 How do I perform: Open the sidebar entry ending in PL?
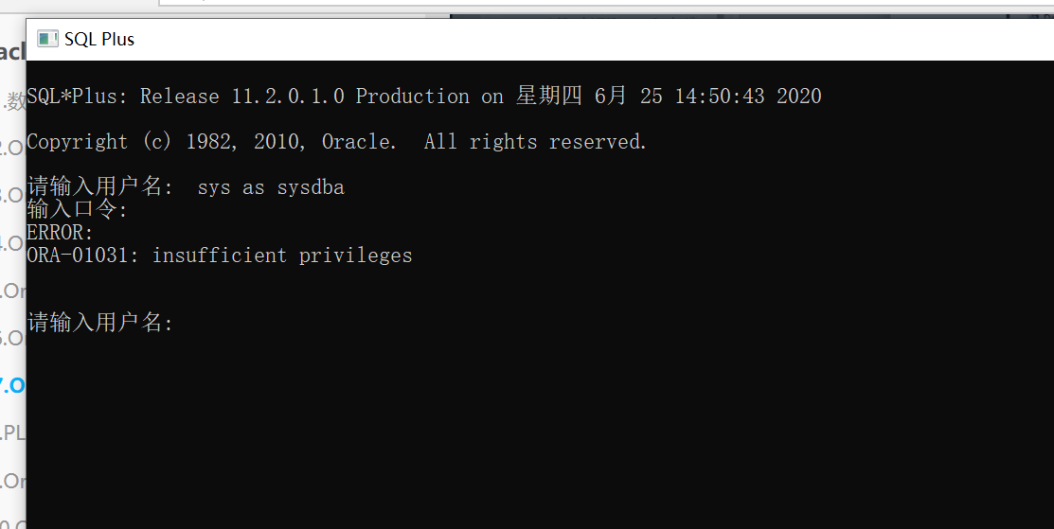12,432
